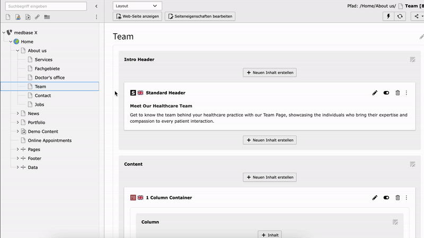Click the medbase X TYPO3 root icon
The height and width of the screenshot is (238, 424).
[10, 32]
